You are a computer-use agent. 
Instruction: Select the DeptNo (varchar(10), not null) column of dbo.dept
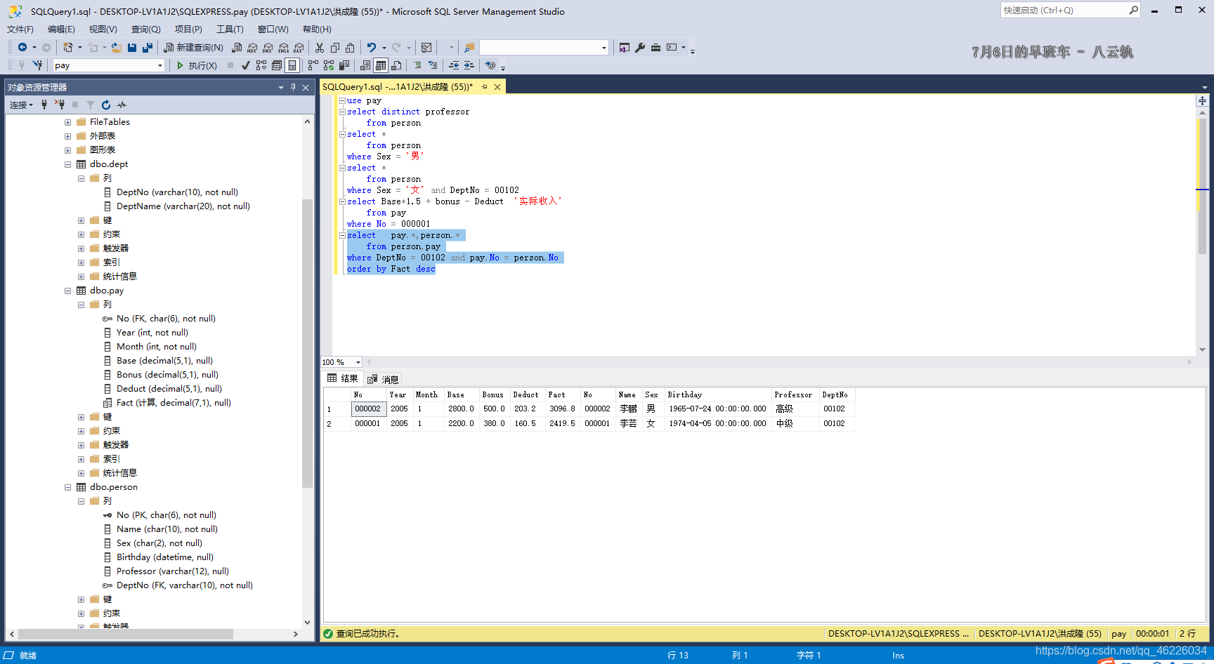[x=177, y=192]
